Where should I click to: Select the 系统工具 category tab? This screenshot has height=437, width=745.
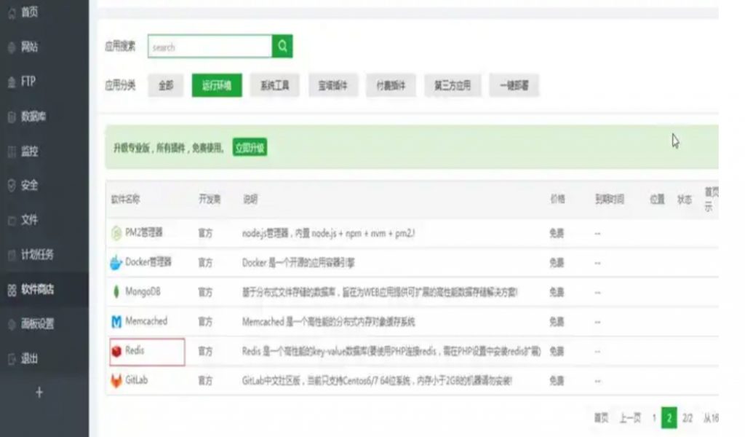click(x=274, y=86)
